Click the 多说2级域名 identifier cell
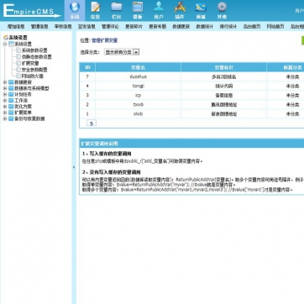This screenshot has height=304, width=304. point(224,76)
